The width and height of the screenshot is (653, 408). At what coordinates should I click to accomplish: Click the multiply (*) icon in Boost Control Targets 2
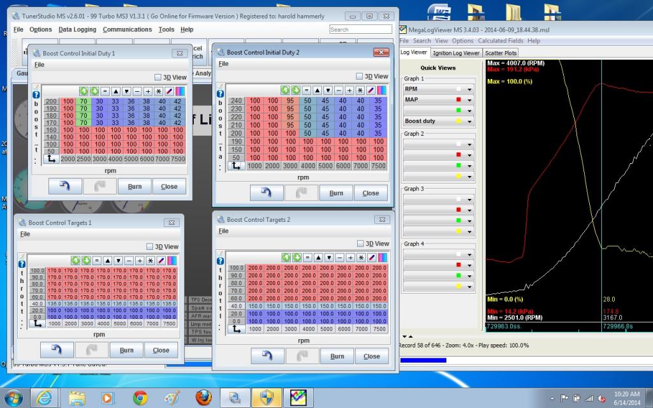point(360,258)
